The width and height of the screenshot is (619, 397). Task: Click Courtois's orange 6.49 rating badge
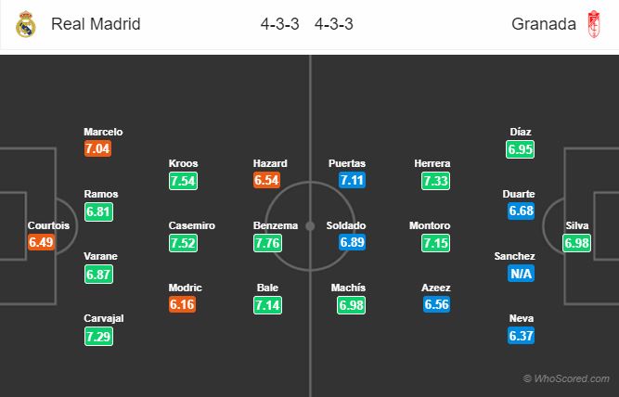point(41,242)
